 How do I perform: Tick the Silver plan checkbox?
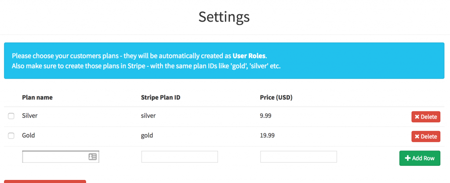point(11,116)
